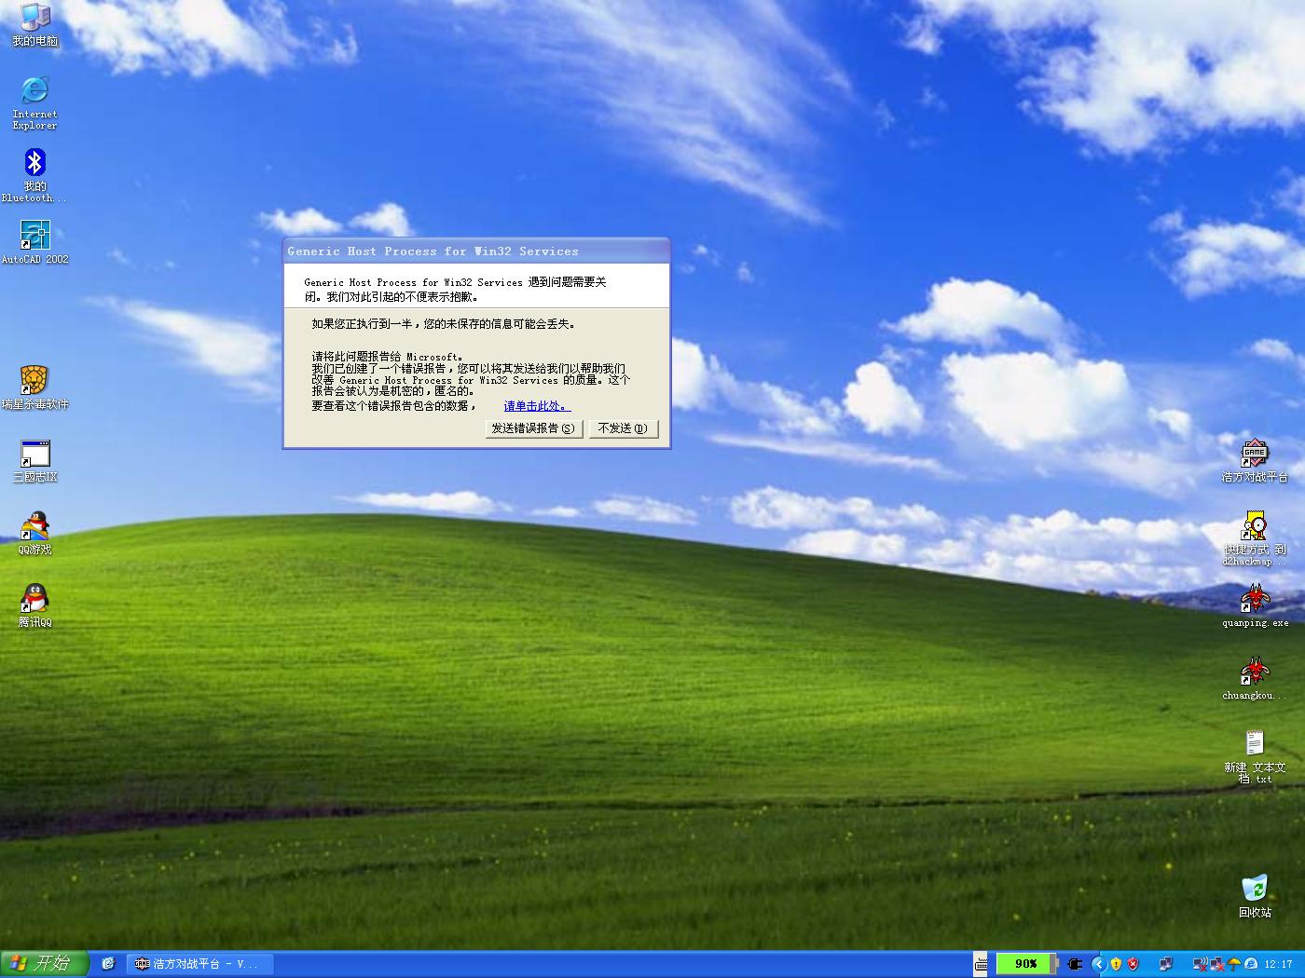Screen dimensions: 1305x978
Task: Select the 瑞星杀毒软件 antivirus shortcut
Action: [34, 387]
